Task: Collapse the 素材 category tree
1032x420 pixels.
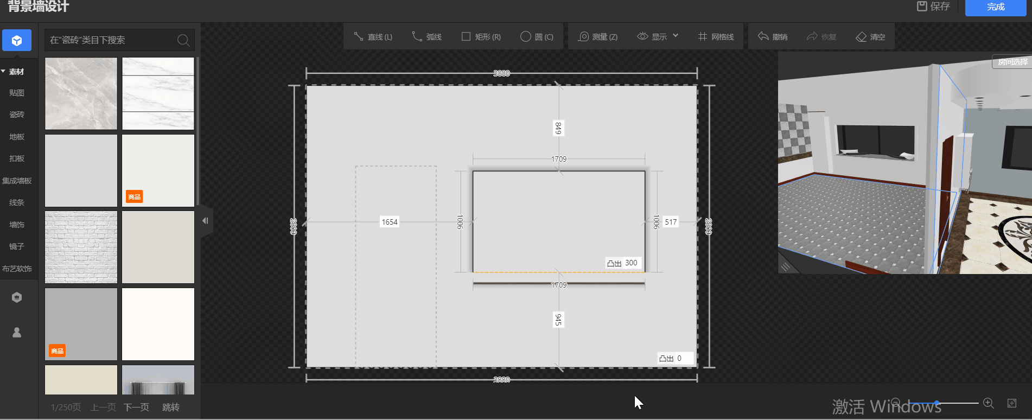Action: [4, 72]
